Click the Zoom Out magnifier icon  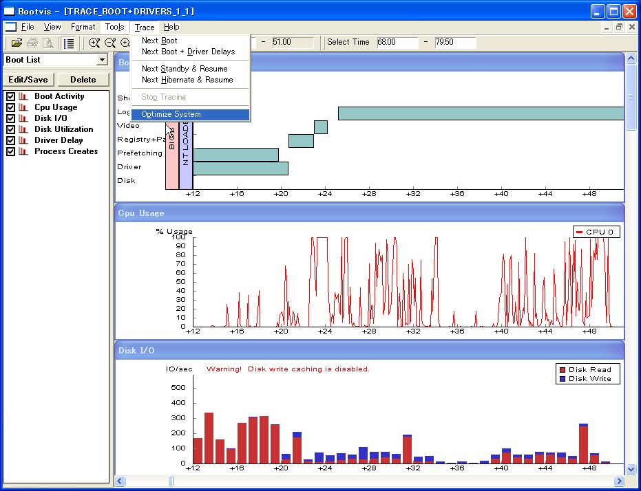click(110, 43)
